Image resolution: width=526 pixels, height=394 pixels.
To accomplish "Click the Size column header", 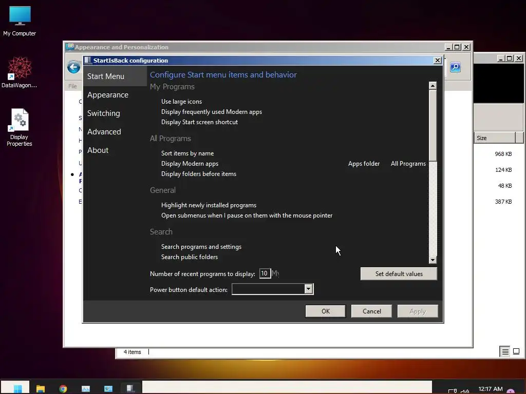I will coord(495,138).
